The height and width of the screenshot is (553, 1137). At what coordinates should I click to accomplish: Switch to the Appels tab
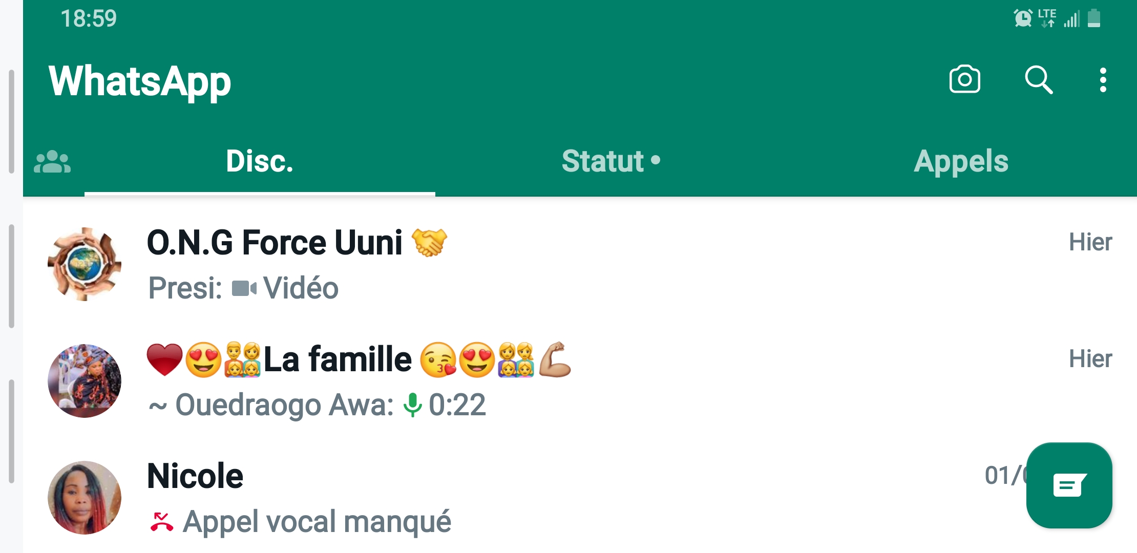961,161
